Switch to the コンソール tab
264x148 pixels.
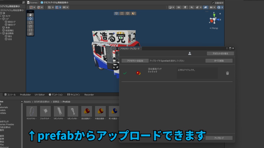(10, 95)
